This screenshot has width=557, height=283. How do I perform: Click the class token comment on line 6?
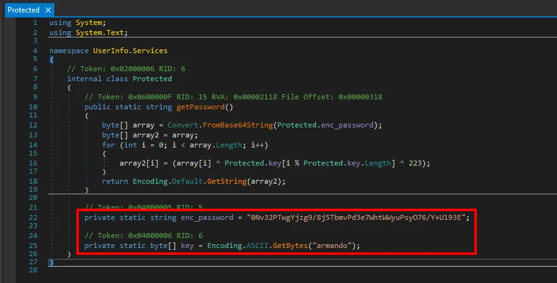[126, 69]
